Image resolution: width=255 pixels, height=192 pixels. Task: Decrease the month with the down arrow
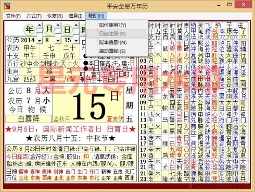point(58,41)
